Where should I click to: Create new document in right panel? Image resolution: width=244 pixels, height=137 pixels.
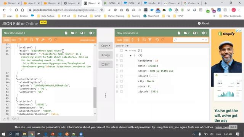(x=179, y=33)
